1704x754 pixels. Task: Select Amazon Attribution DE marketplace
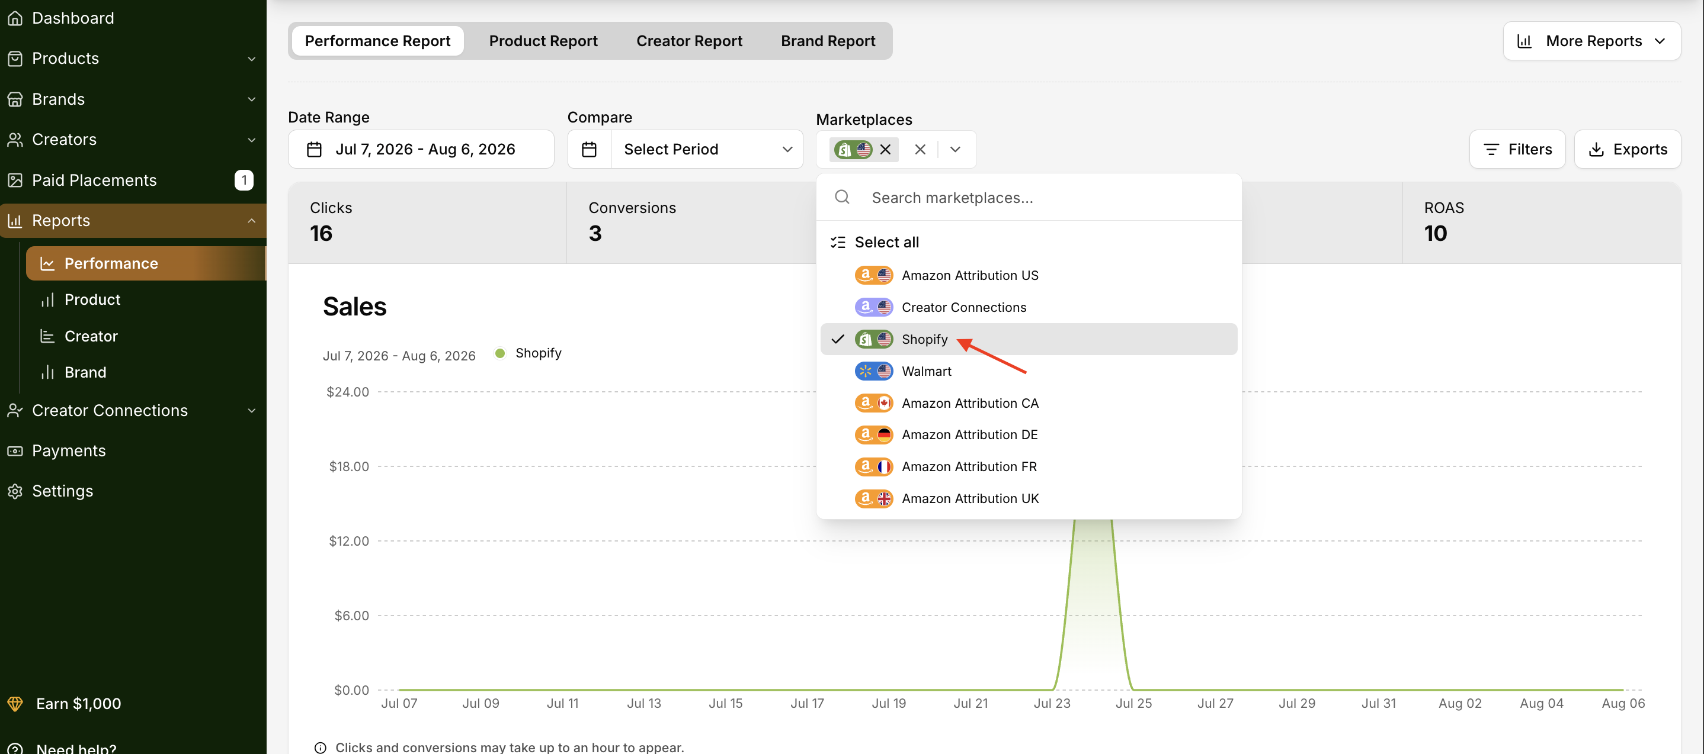point(1029,435)
